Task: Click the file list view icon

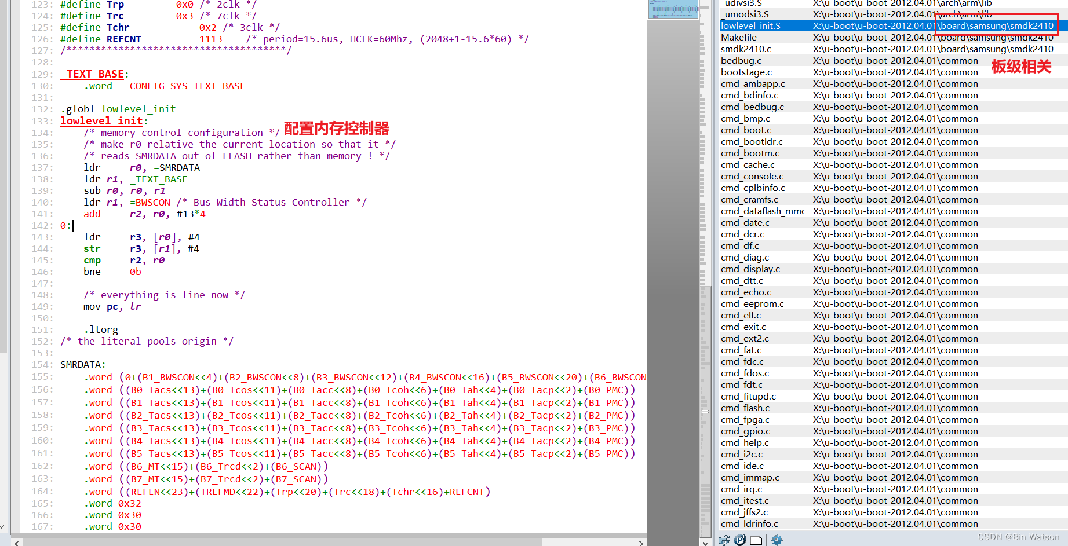Action: [756, 540]
